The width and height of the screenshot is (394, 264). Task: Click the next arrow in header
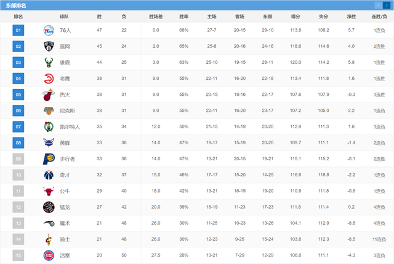(387, 6)
